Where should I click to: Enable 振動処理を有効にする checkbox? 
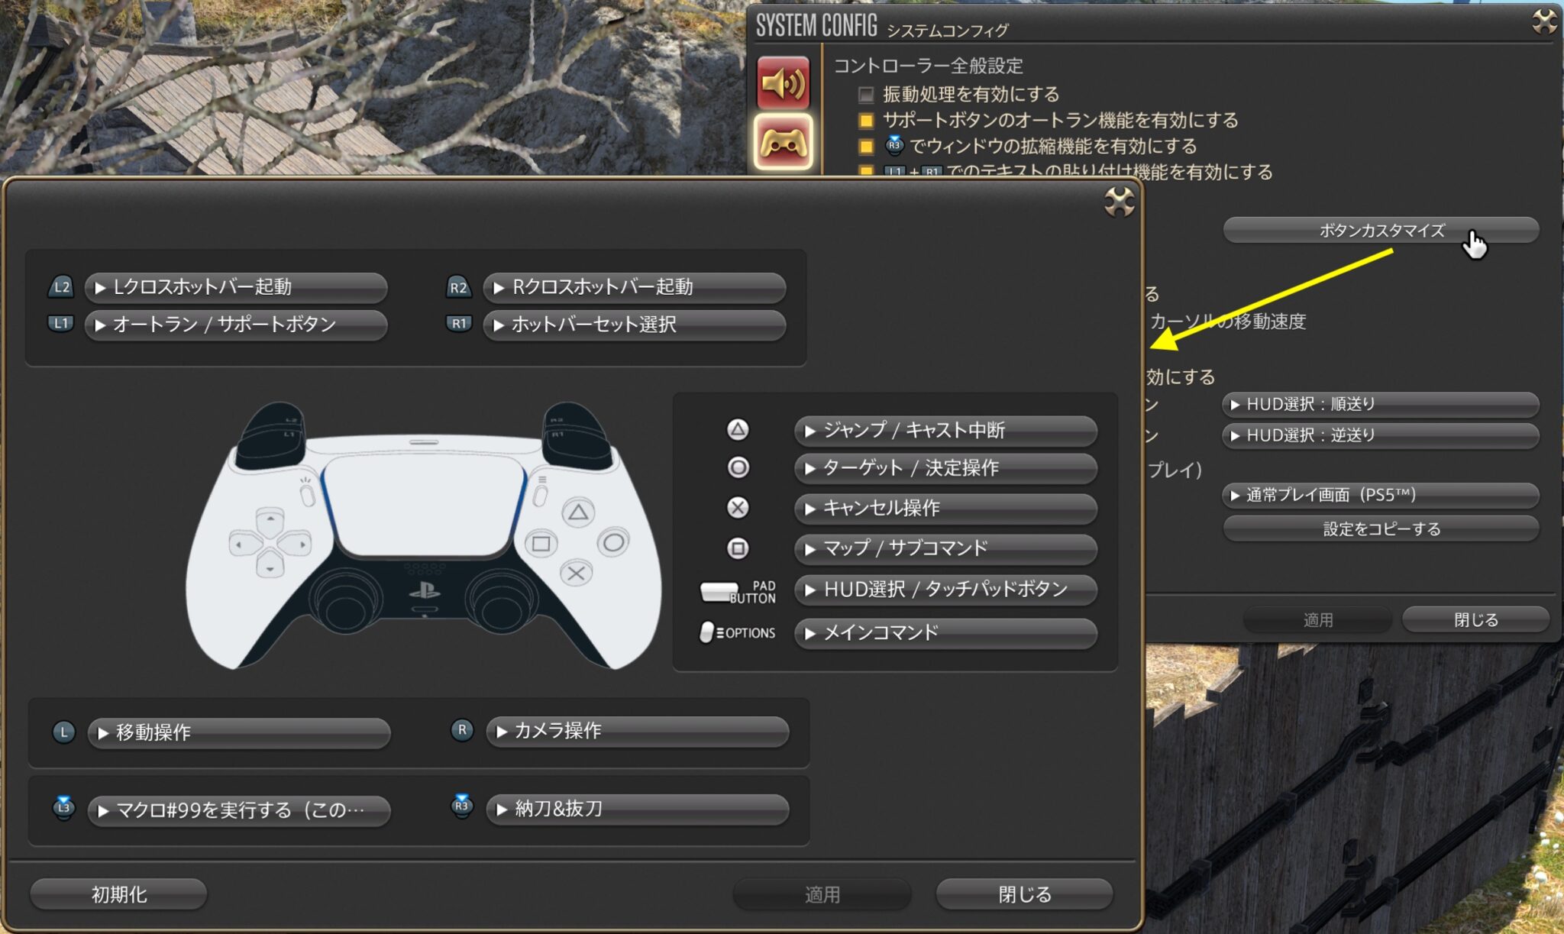tap(866, 95)
